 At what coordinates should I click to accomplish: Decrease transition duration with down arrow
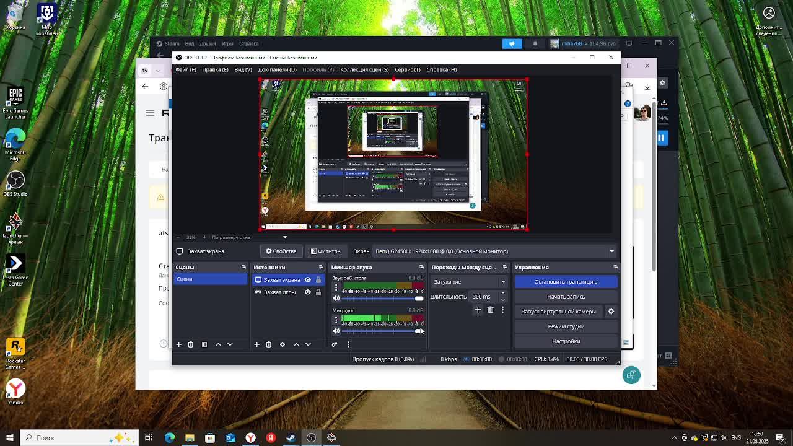(502, 300)
